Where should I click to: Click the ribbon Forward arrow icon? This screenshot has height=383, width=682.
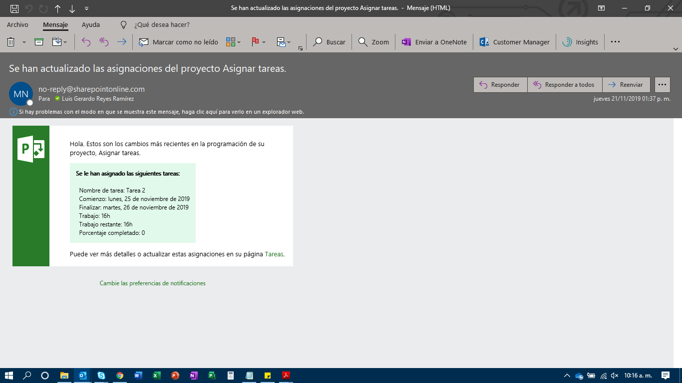point(122,42)
